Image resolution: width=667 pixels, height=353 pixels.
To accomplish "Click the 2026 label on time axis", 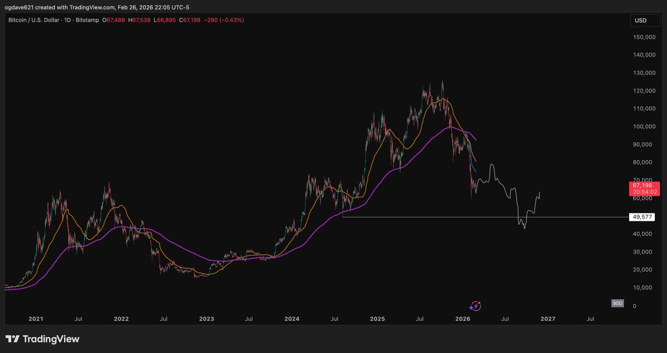I will point(462,319).
